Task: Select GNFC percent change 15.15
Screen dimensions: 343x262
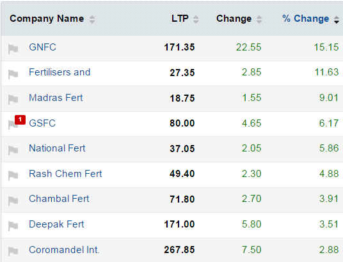Action: (x=326, y=47)
